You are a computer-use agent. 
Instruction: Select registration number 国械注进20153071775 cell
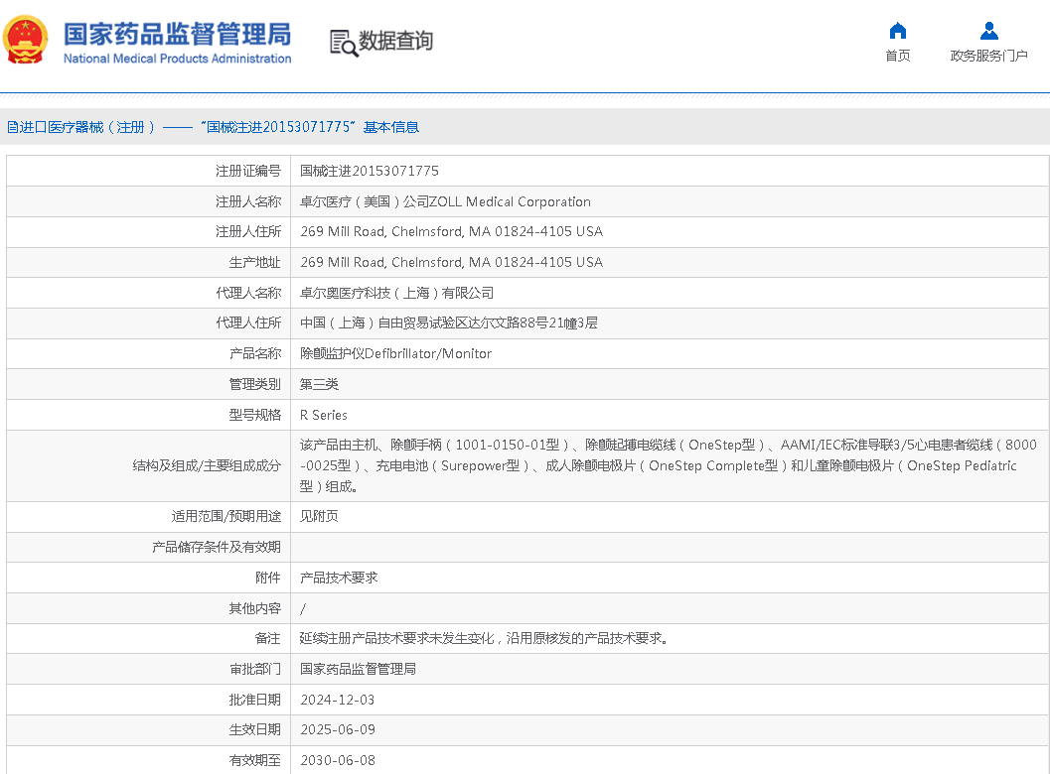pos(369,172)
